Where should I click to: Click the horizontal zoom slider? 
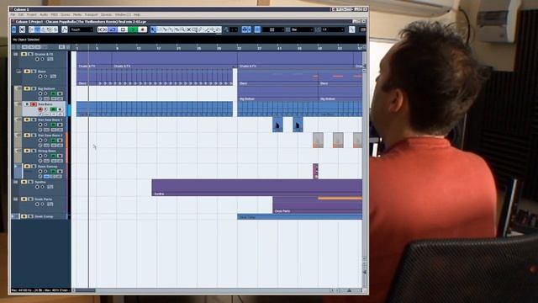point(349,290)
